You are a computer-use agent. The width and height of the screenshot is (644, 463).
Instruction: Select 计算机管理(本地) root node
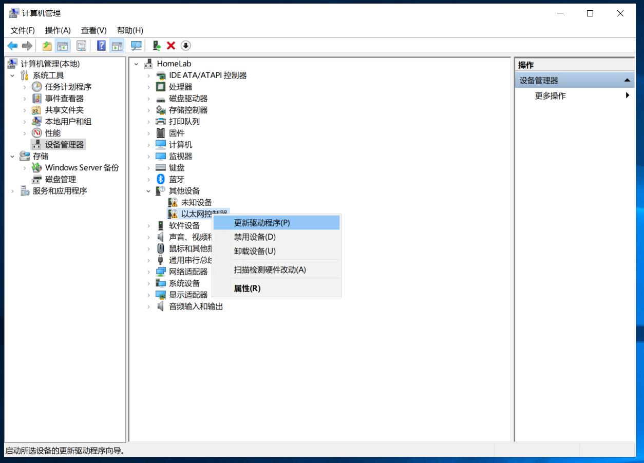click(50, 64)
